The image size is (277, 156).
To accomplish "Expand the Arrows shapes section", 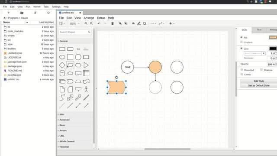I will pos(75,130).
